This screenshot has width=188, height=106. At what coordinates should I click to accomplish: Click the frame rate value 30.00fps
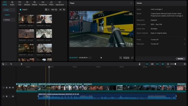click(154, 29)
